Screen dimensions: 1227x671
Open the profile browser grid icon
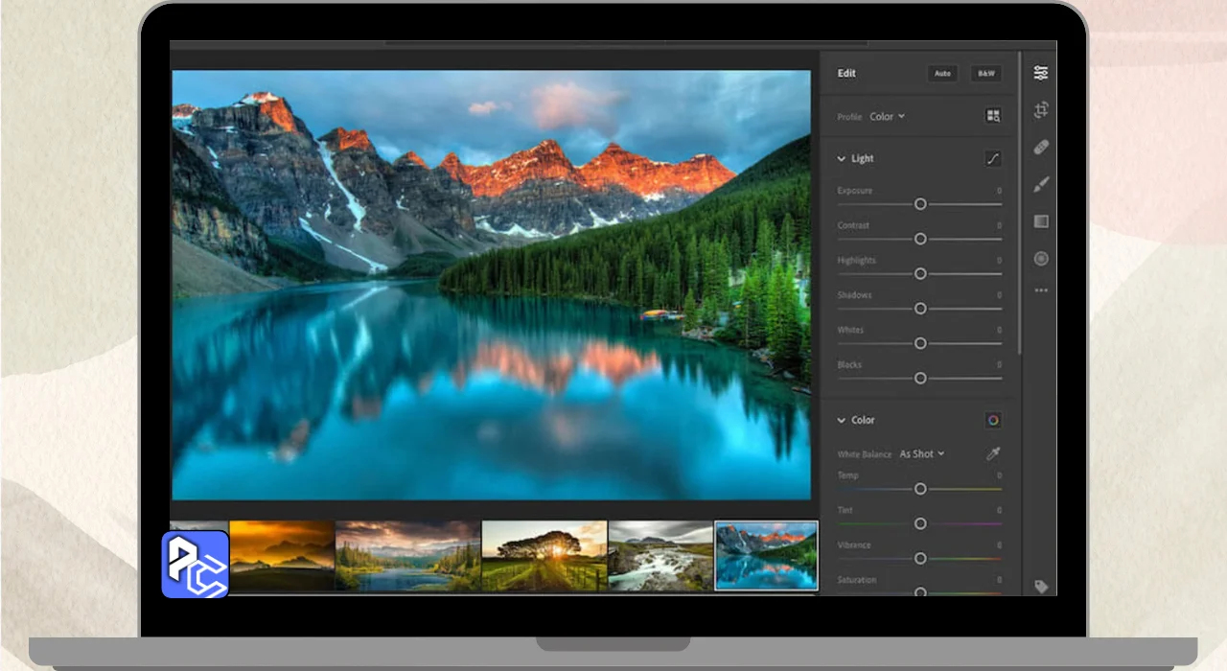993,116
